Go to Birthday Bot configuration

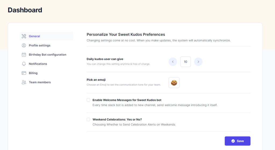tap(48, 55)
